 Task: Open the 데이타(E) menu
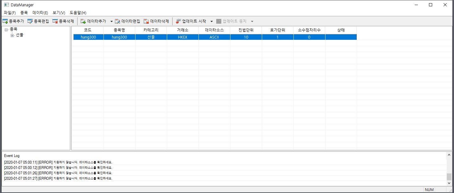[x=40, y=13]
